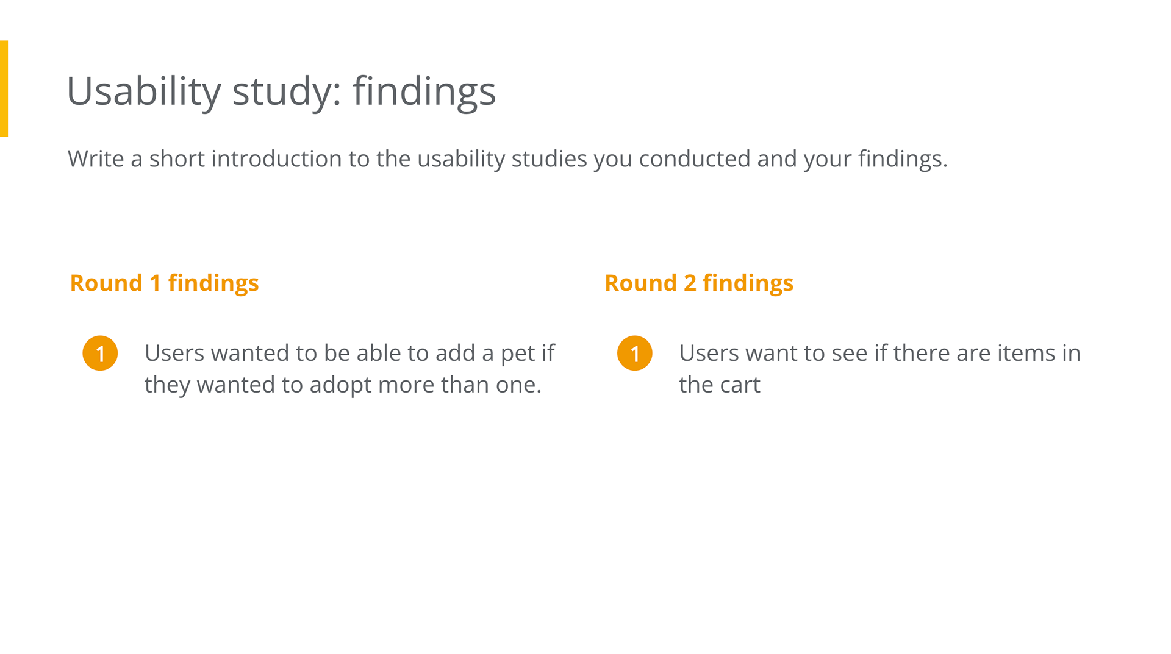Screen dimensions: 1171x654
Task: Click the word "Usability" in the slide title
Action: 143,92
